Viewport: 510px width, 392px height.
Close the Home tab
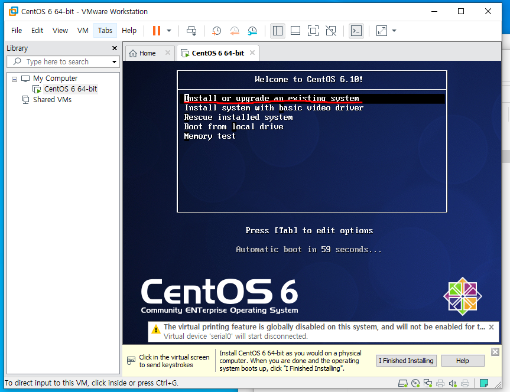tap(167, 53)
